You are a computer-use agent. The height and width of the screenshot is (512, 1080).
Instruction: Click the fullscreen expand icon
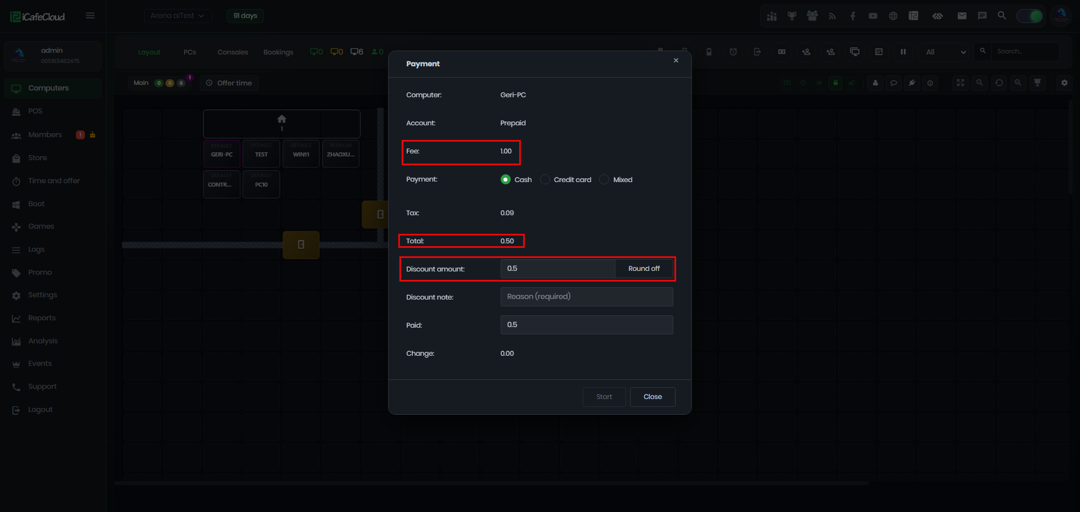(x=961, y=83)
